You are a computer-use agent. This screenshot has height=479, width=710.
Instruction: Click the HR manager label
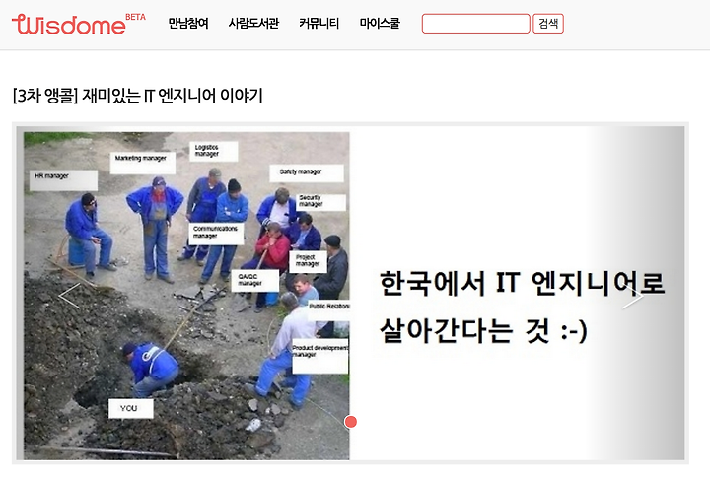pyautogui.click(x=63, y=179)
